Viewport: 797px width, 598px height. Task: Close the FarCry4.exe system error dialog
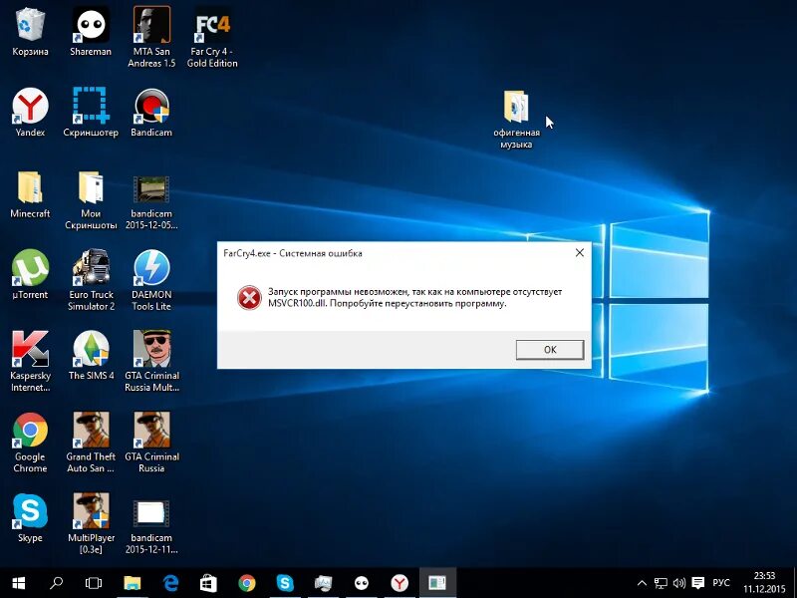580,253
